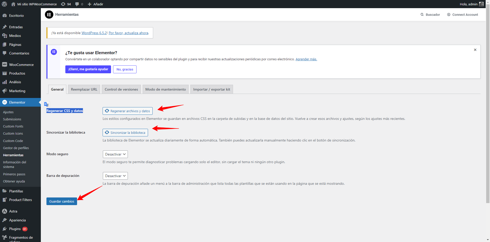Open the Importar / exportar kit tab
This screenshot has height=242, width=490.
coord(212,89)
